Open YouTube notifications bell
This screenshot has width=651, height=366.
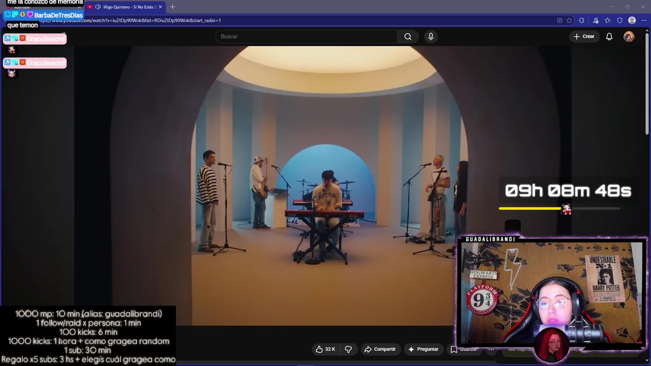coord(609,37)
